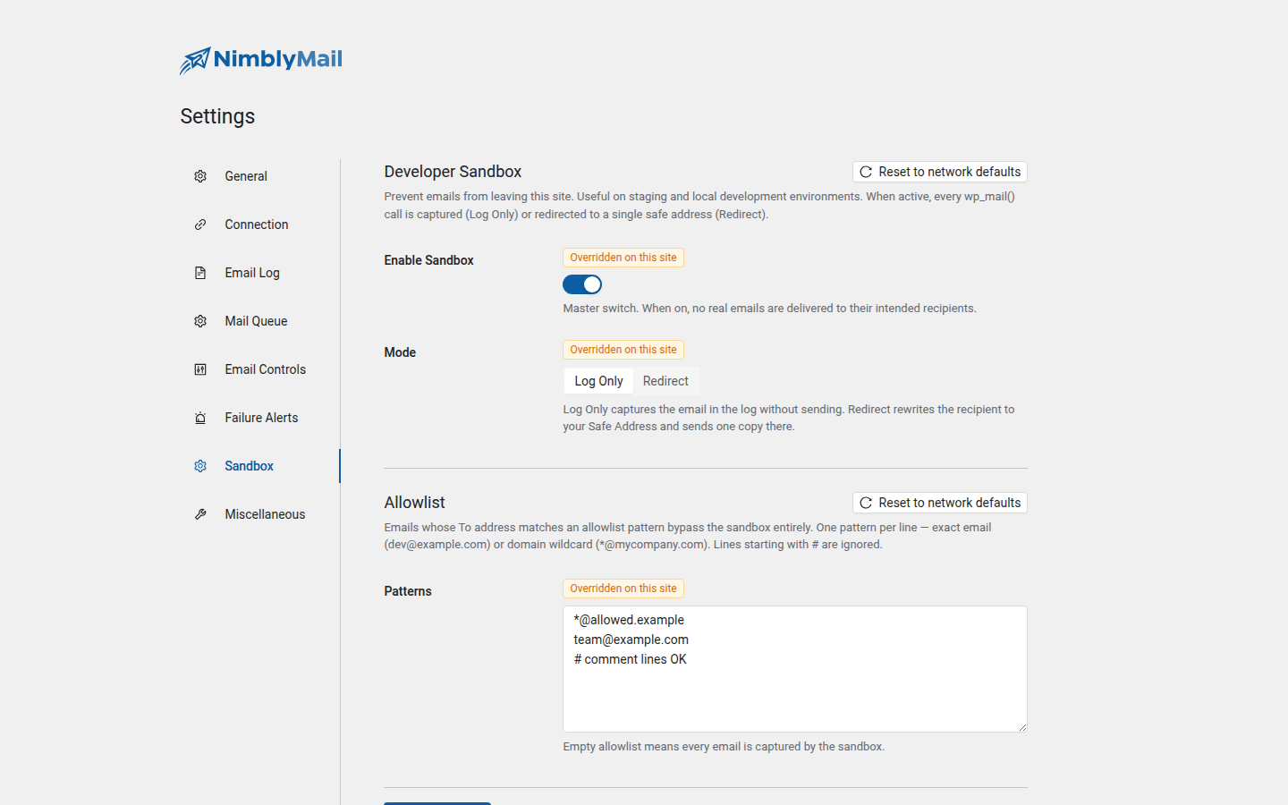The image size is (1288, 805).
Task: Click the Mail Queue gear icon
Action: [200, 321]
